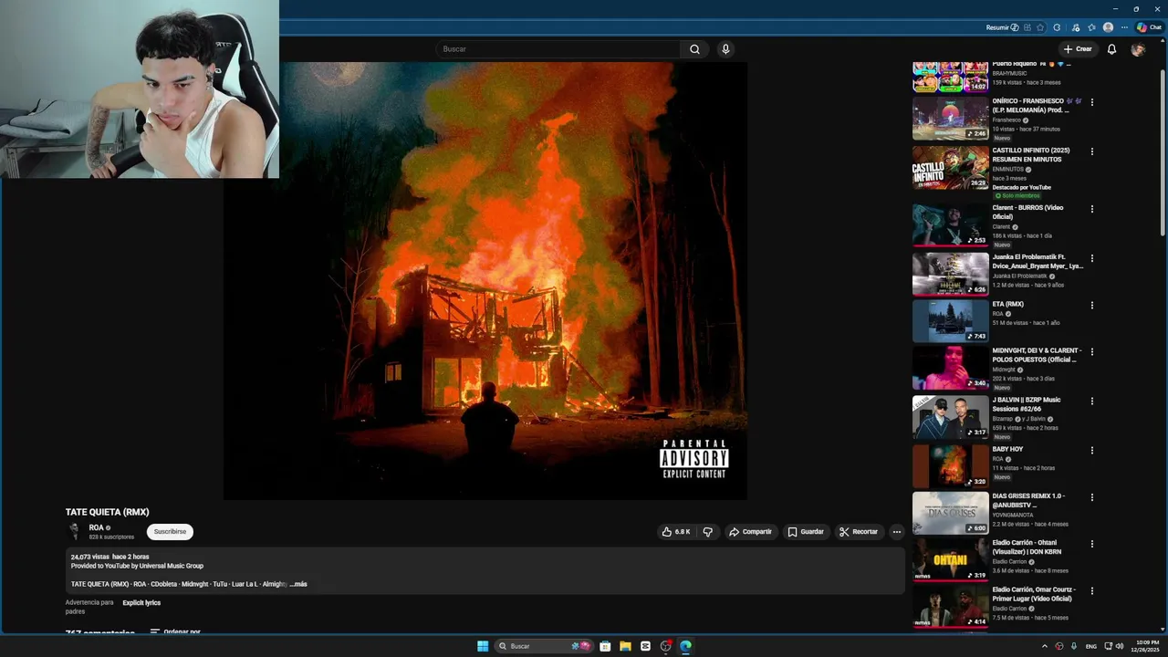
Task: Open Edge settings and more menu
Action: point(1125,27)
